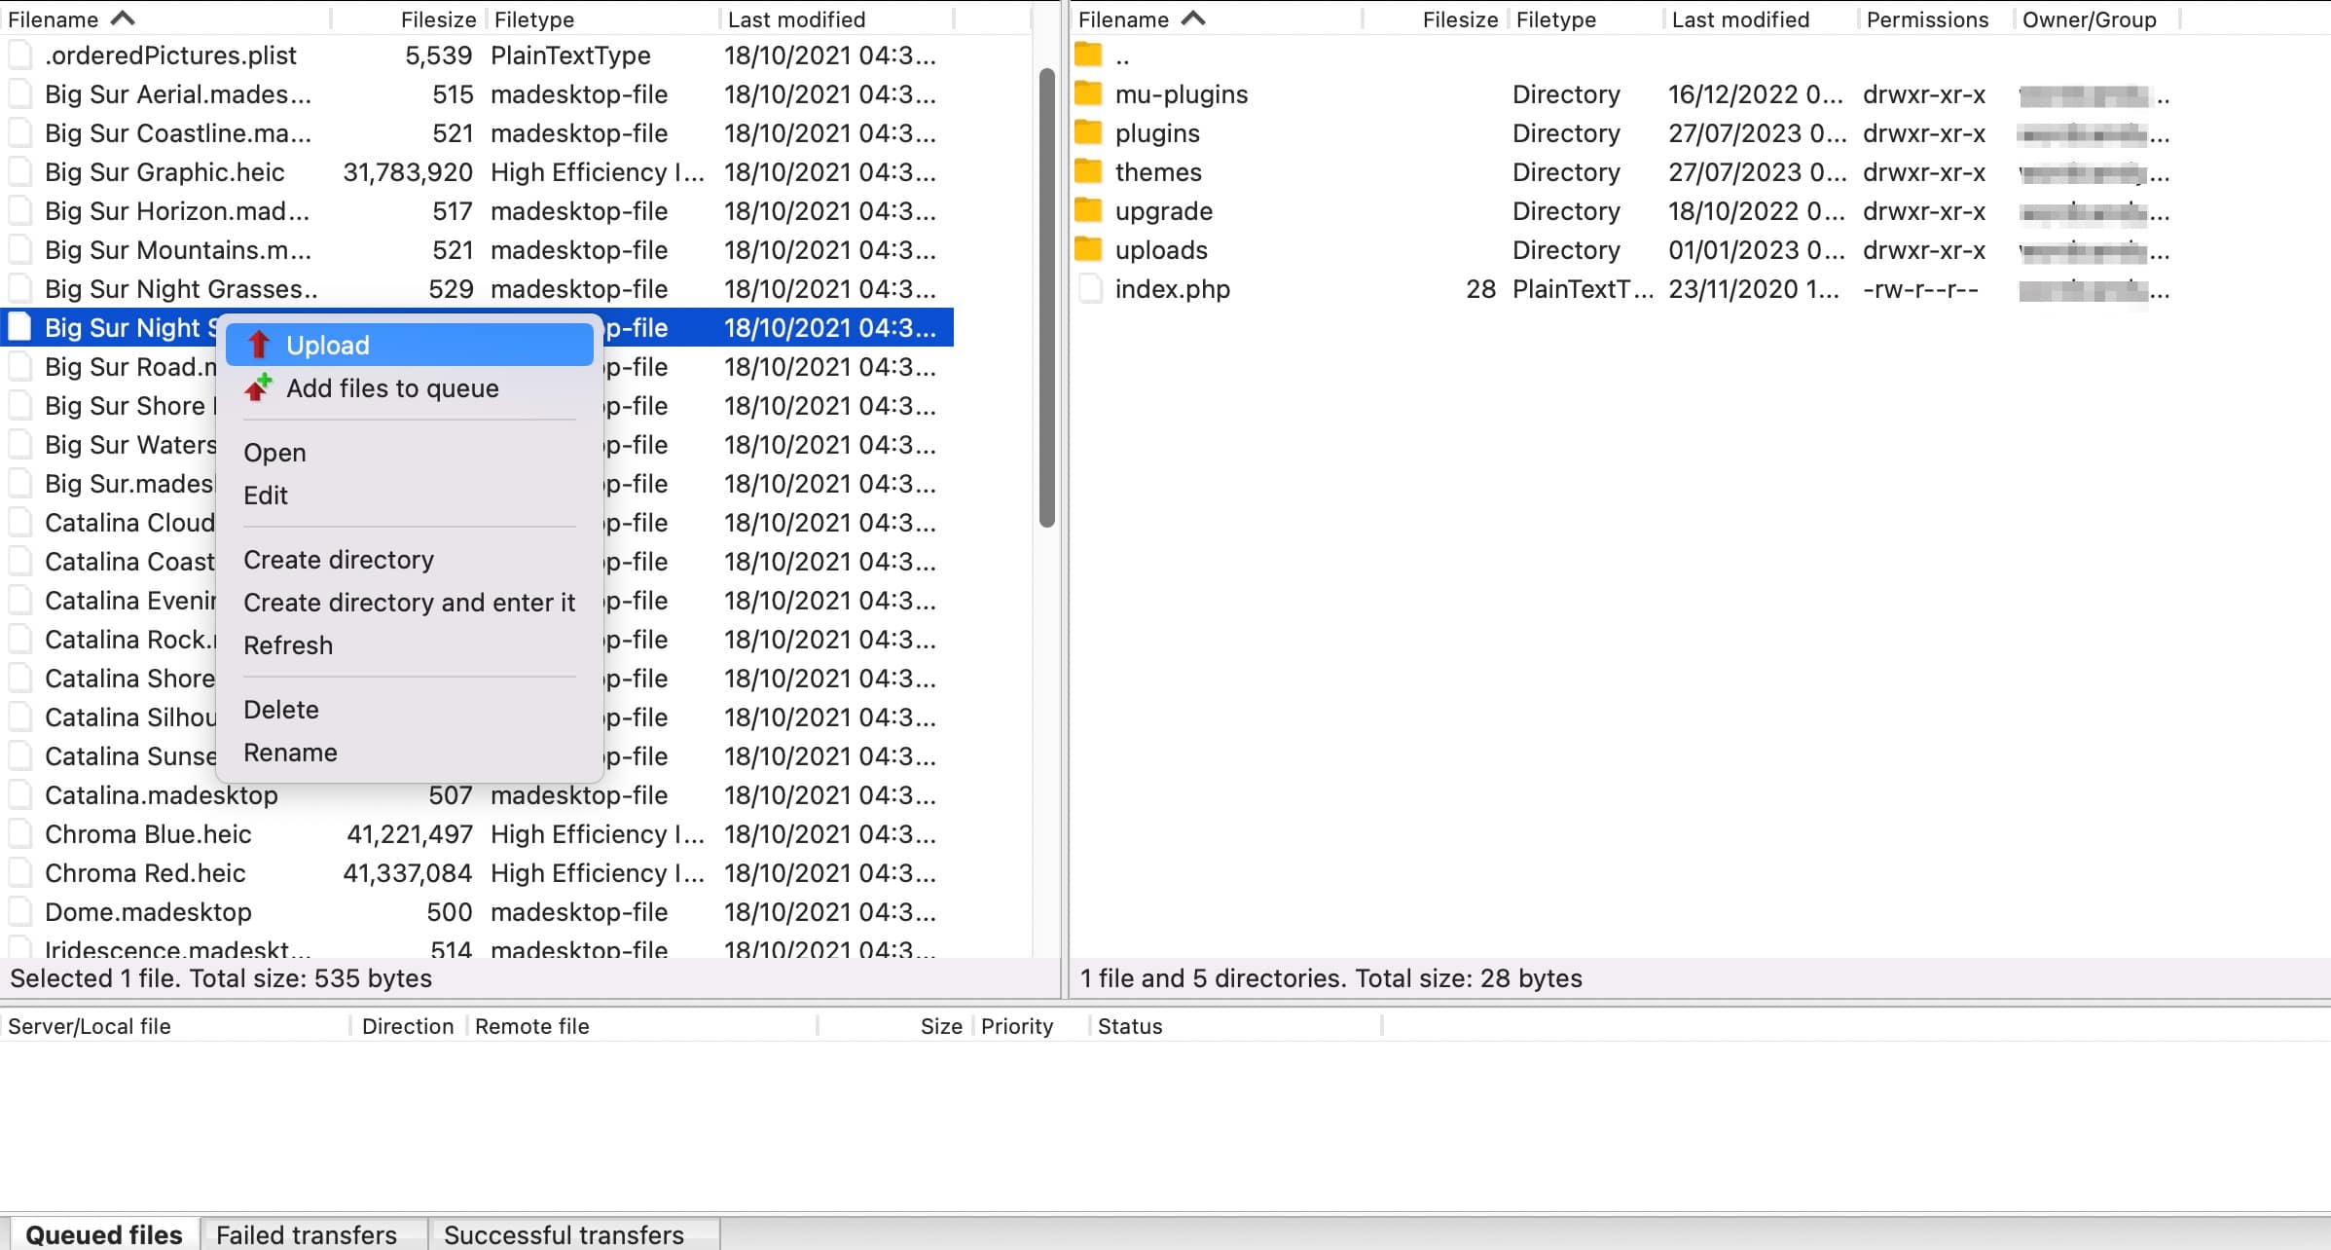Select Refresh in the context menu
This screenshot has width=2331, height=1250.
point(288,644)
